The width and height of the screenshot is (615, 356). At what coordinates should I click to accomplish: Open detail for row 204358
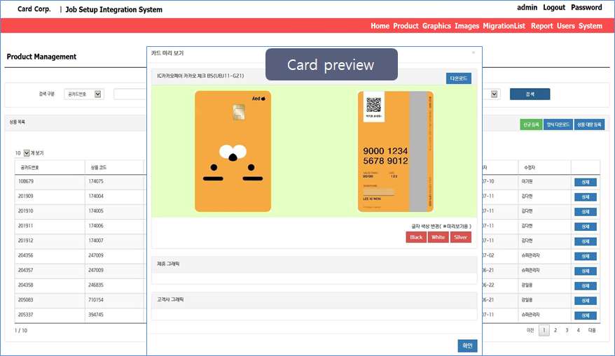tap(585, 286)
